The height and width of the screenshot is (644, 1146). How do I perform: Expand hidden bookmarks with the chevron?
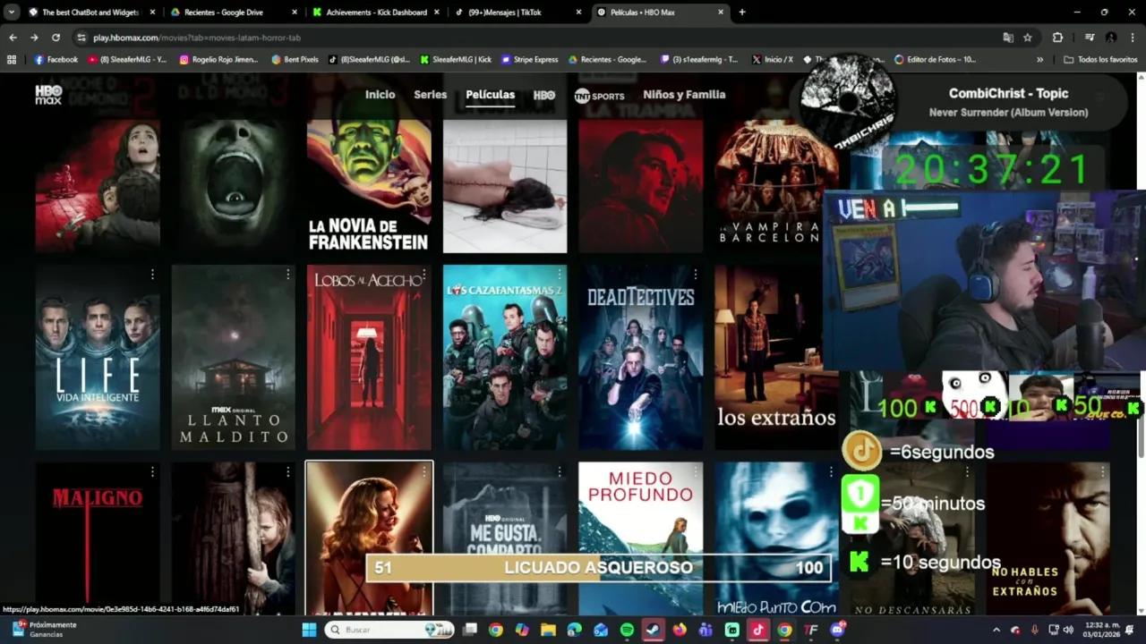point(1039,59)
